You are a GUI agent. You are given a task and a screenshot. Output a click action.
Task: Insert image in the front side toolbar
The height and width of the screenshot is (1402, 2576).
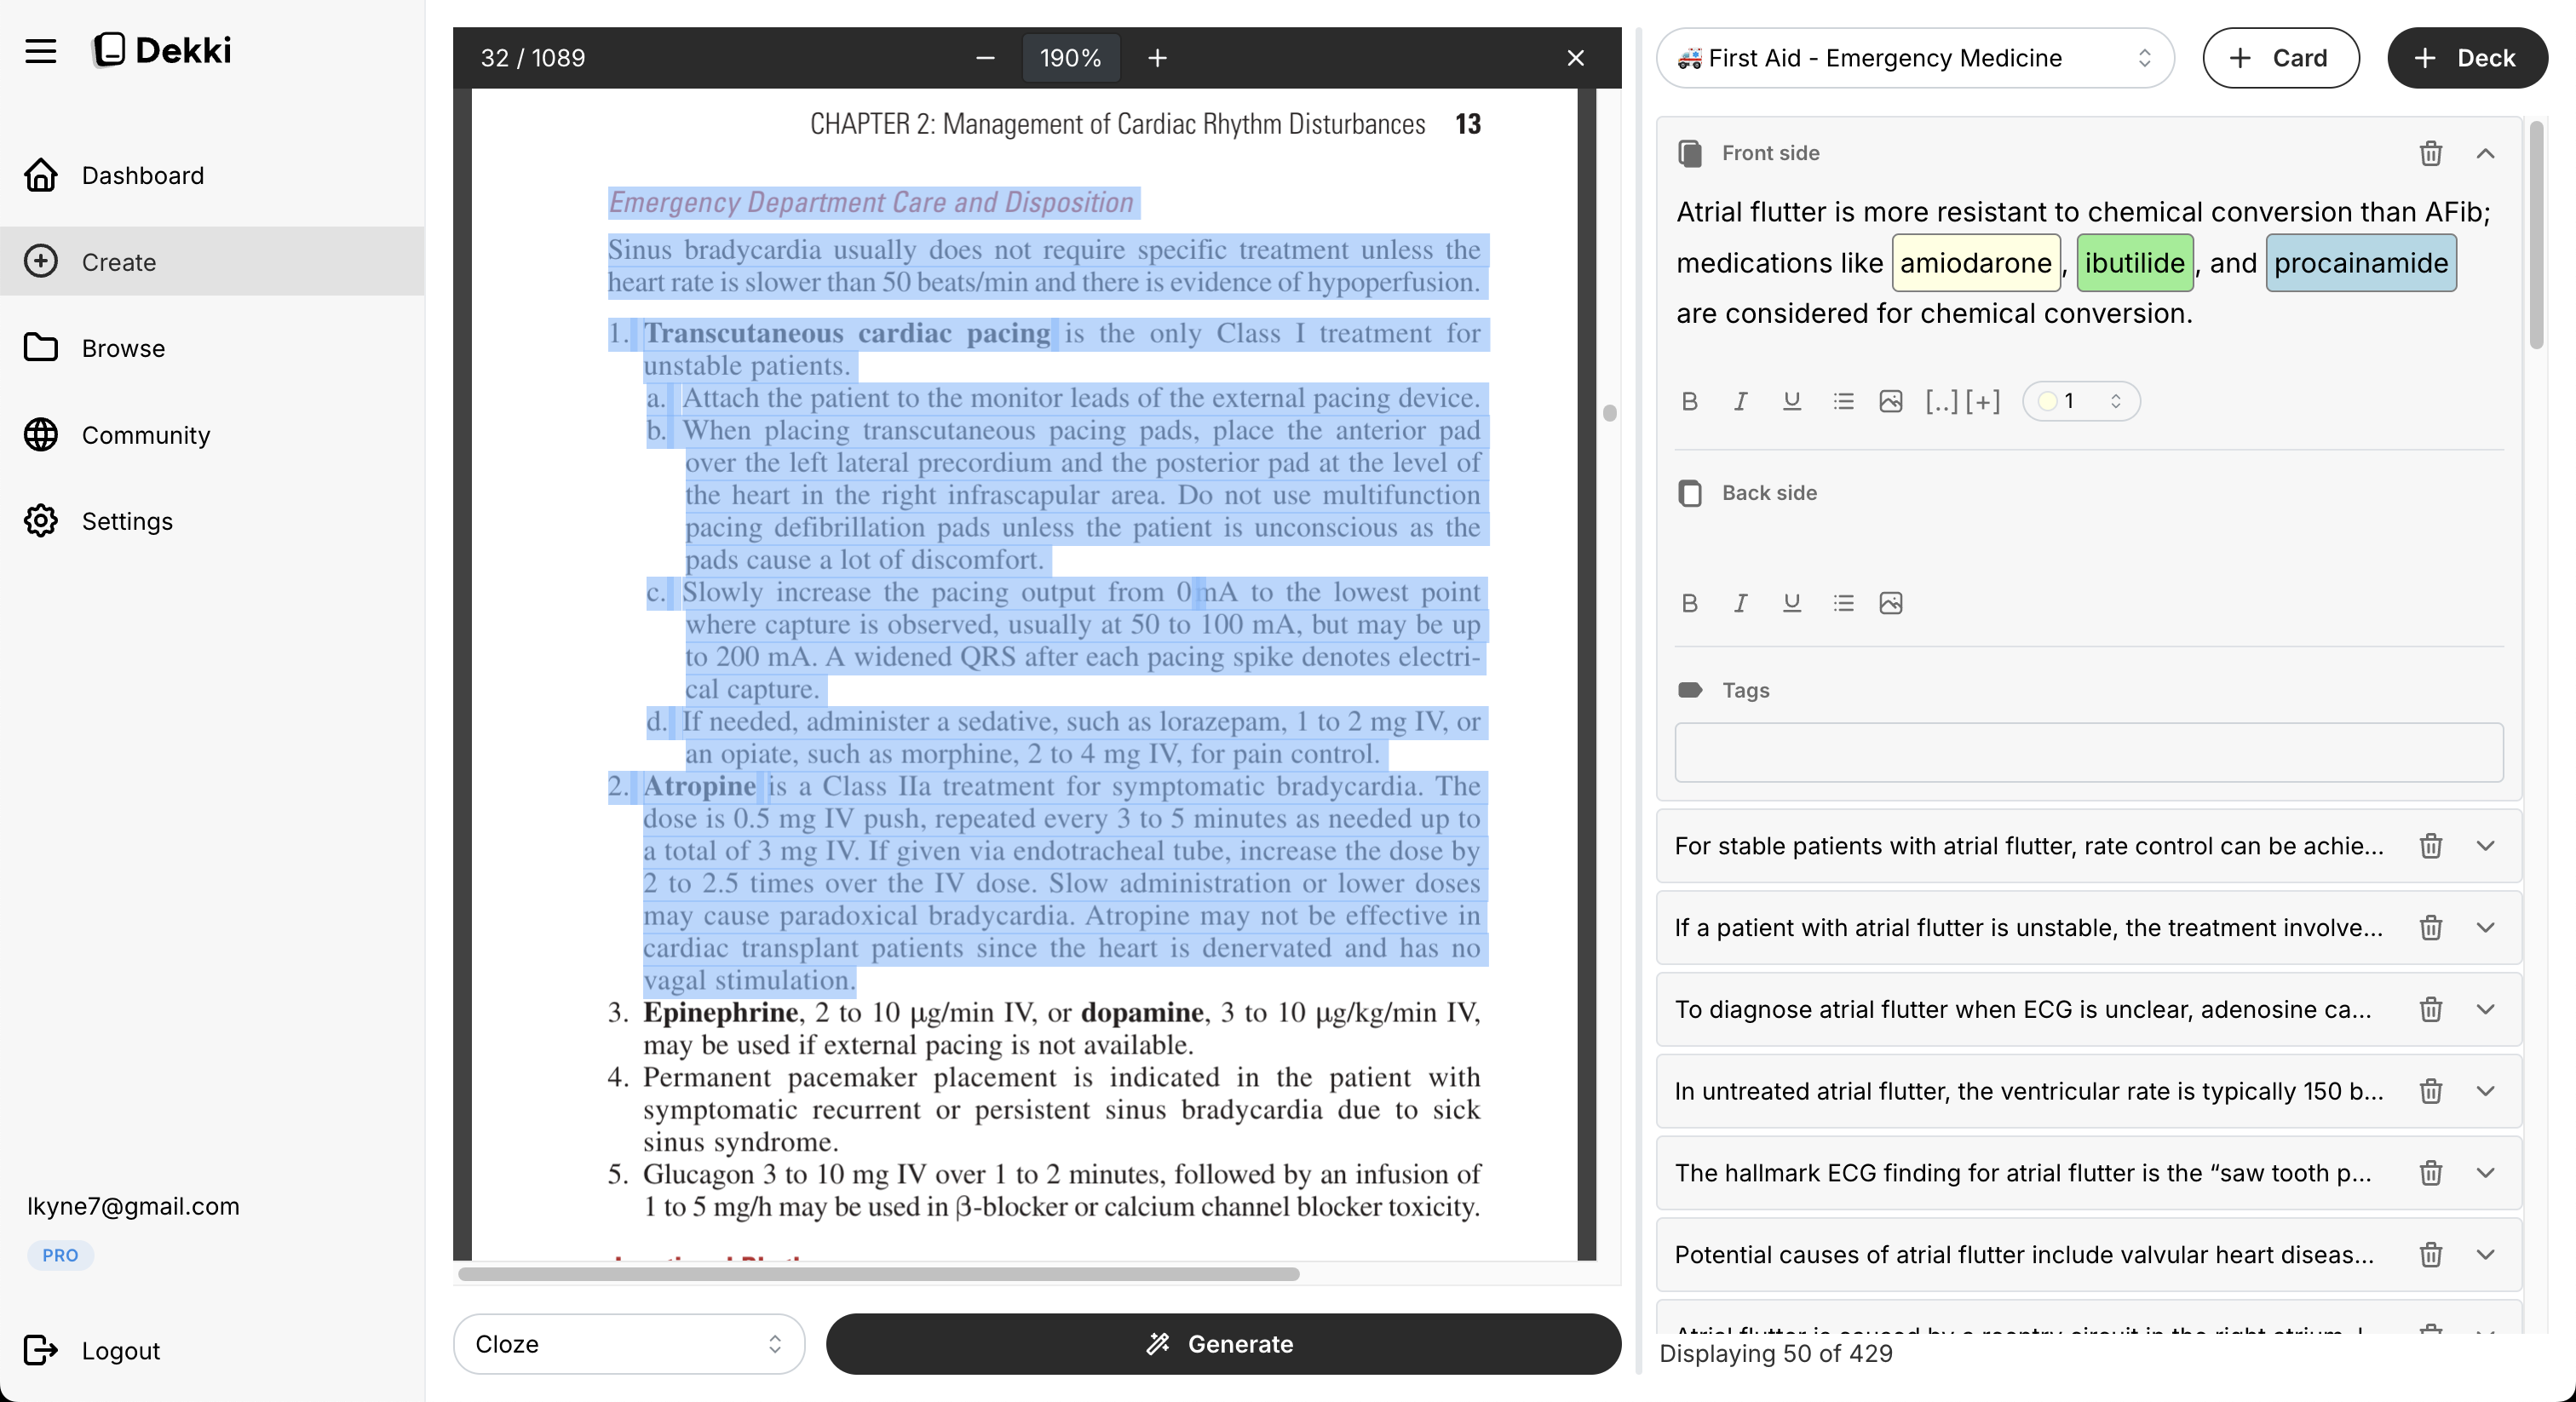coord(1890,401)
